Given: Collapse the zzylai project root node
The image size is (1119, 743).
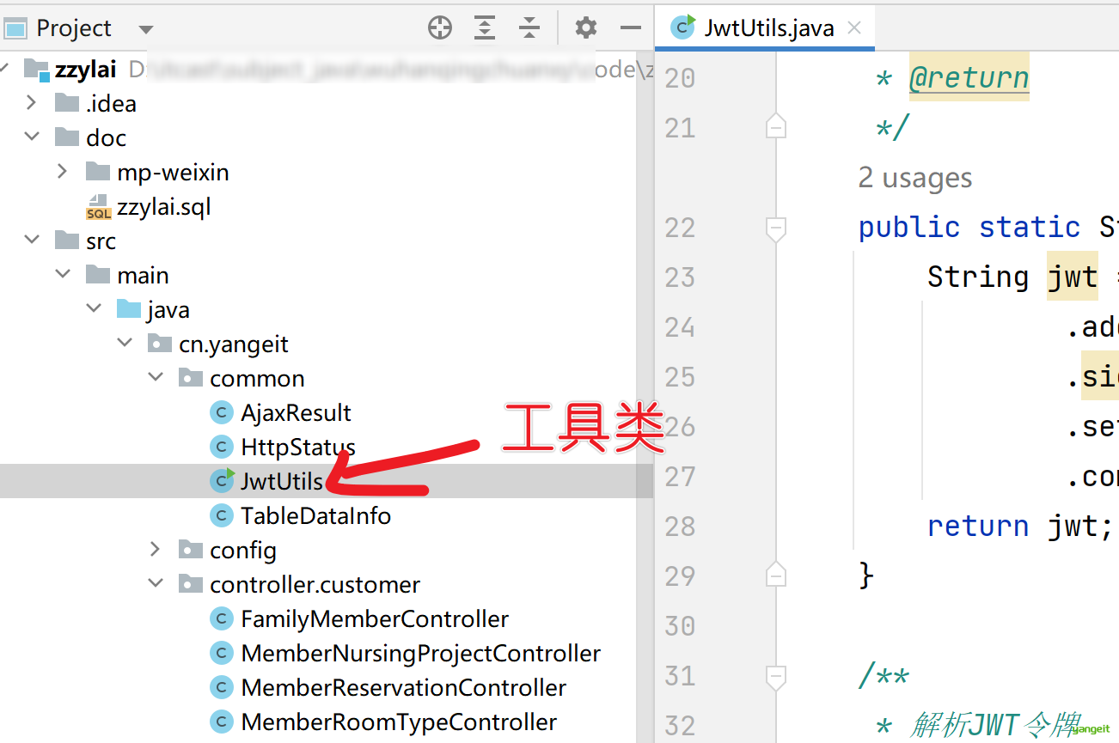Looking at the screenshot, I should click(5, 69).
